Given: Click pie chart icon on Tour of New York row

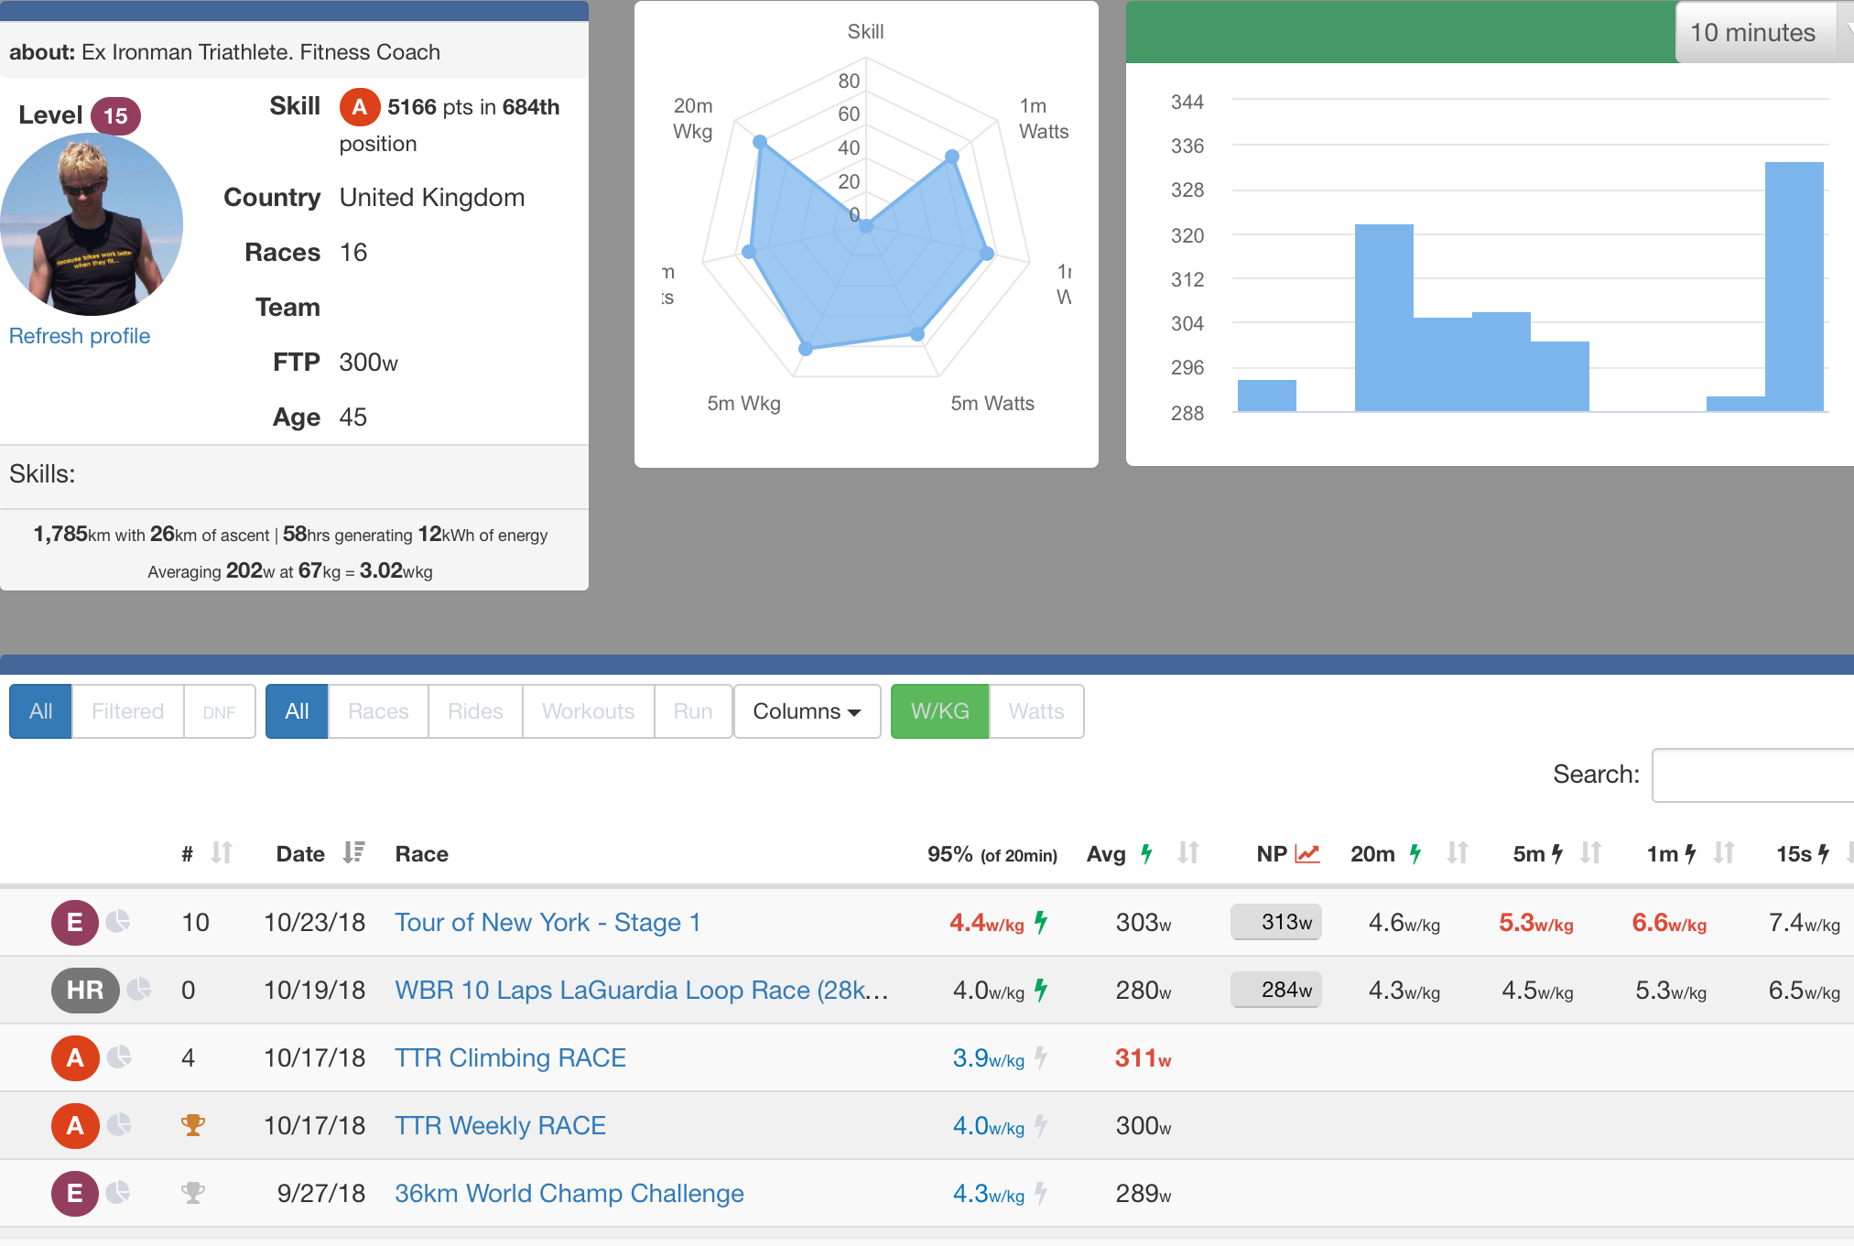Looking at the screenshot, I should point(118,921).
